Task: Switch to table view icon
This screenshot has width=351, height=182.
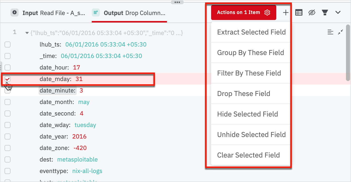Action: tap(299, 12)
